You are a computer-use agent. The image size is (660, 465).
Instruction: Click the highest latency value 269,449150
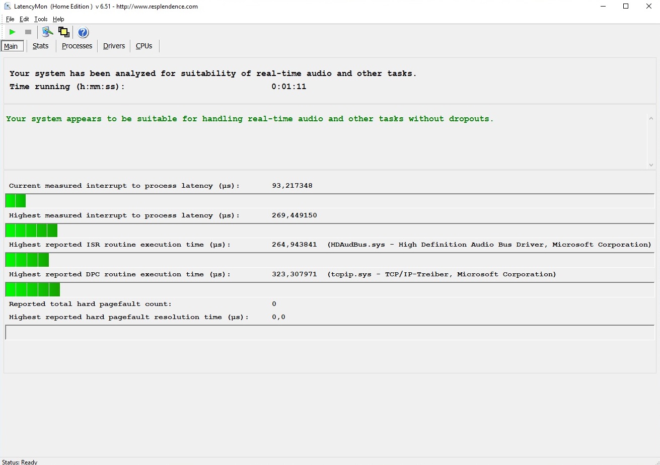tap(295, 215)
